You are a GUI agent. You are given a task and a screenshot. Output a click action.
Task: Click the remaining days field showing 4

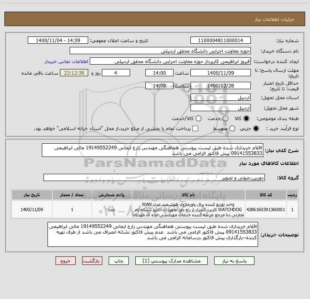[116, 73]
